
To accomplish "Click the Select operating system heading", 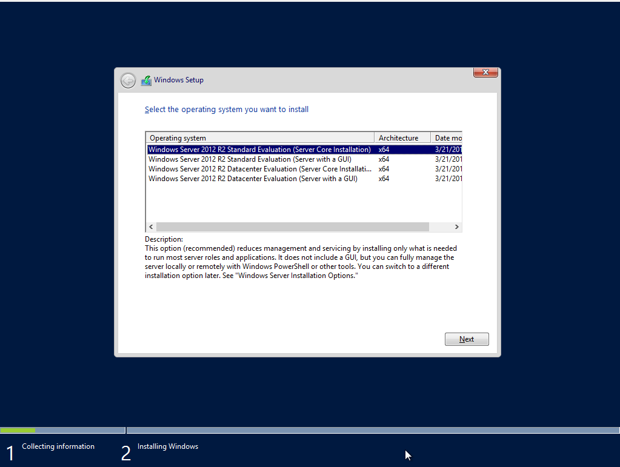I will tap(227, 110).
